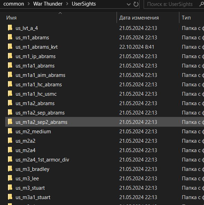Sort by the Имя column header

[x=11, y=18]
